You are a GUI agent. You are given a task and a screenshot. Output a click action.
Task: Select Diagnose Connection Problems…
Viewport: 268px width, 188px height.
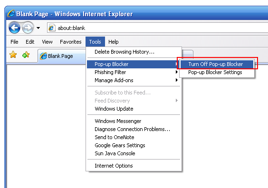tap(134, 129)
